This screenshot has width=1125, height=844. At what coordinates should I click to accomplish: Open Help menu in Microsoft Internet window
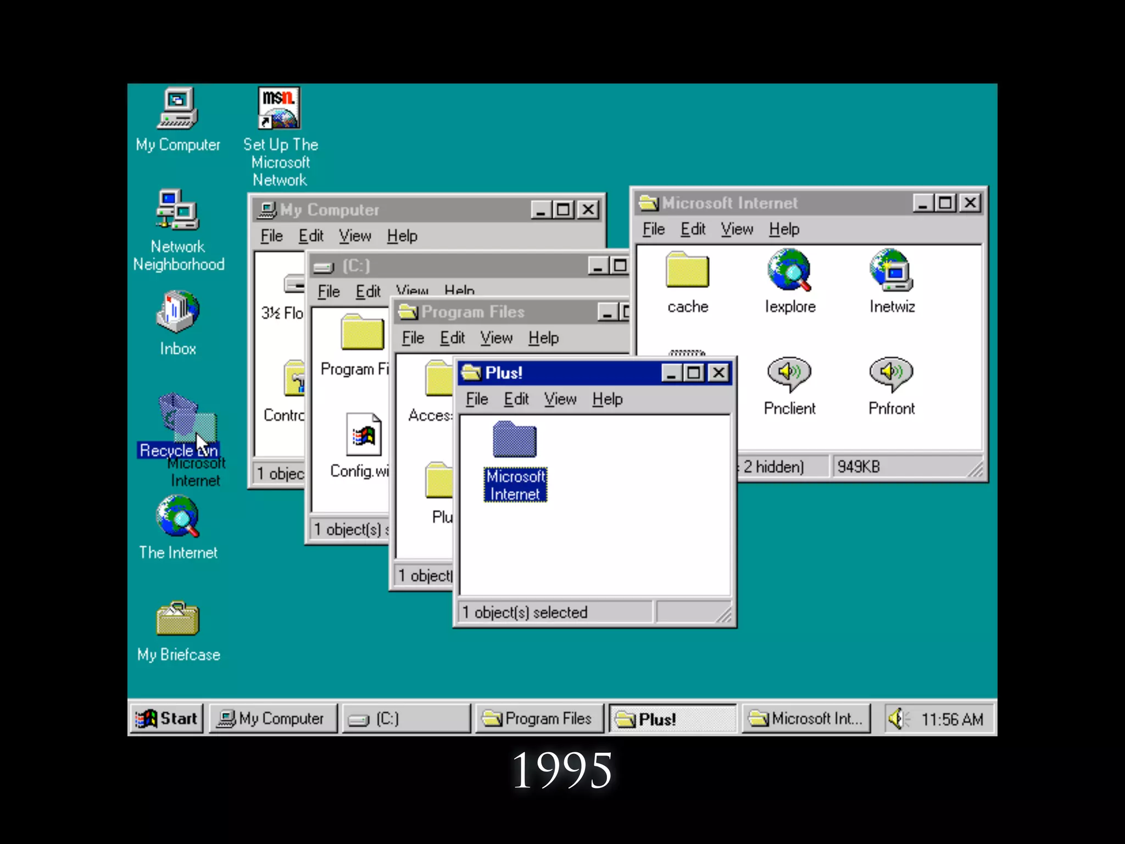point(784,229)
